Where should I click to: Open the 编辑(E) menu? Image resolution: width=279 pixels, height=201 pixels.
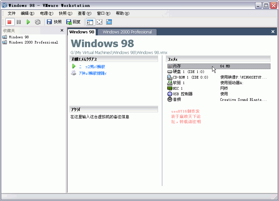[x=28, y=13]
